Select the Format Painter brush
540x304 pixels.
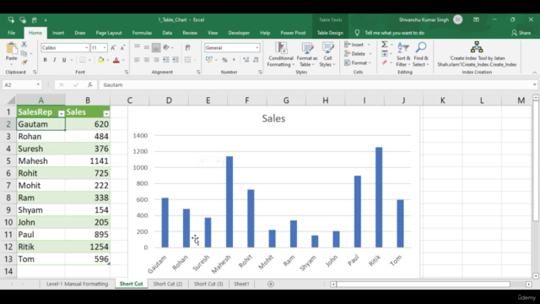[x=24, y=62]
